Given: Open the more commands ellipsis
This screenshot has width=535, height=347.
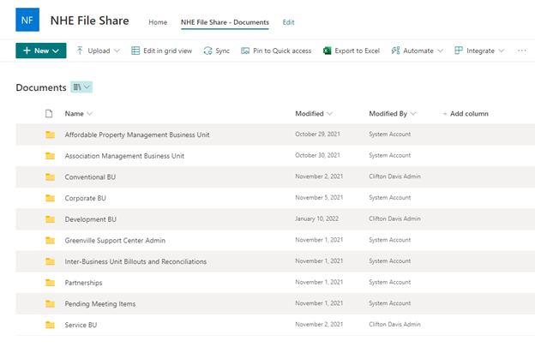Looking at the screenshot, I should [521, 51].
